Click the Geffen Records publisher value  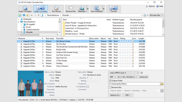(61, 87)
